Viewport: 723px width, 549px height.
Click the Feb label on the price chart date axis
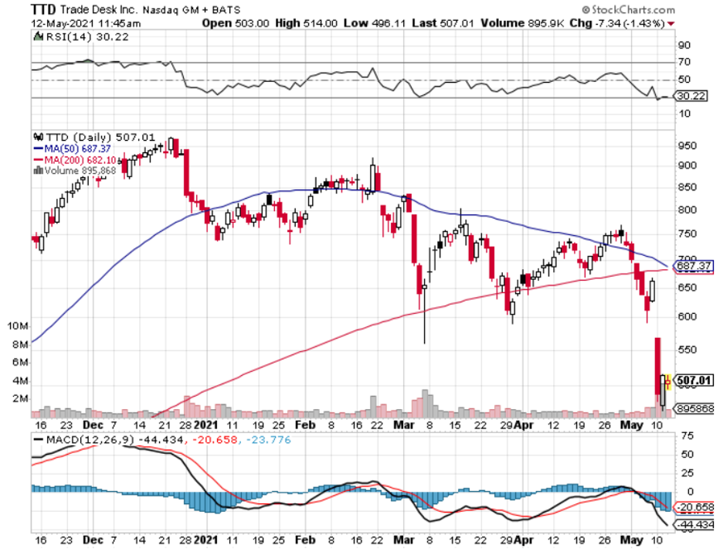(x=305, y=425)
